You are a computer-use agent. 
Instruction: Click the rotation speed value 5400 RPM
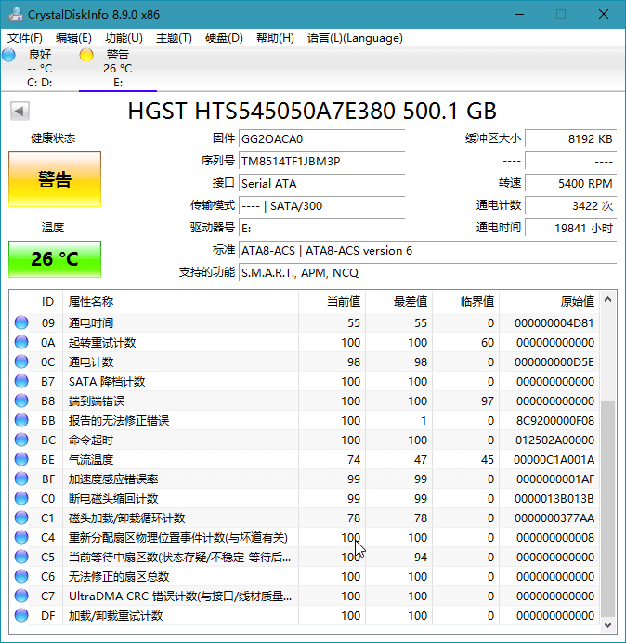tap(570, 183)
